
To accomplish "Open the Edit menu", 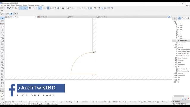I will [x=5, y=5].
